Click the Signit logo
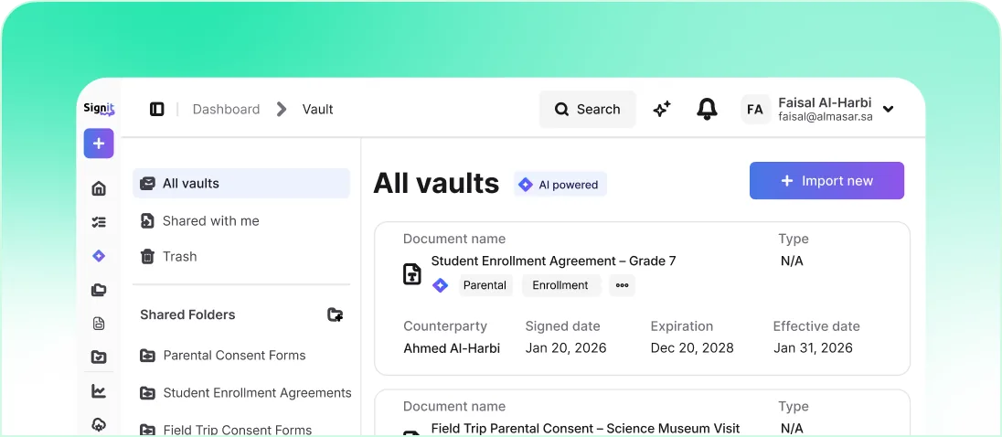 pyautogui.click(x=99, y=109)
